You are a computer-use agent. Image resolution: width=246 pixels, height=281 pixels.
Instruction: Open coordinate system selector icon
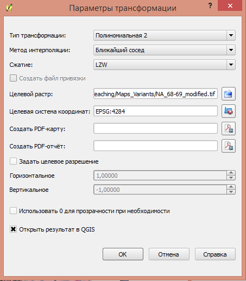point(229,111)
